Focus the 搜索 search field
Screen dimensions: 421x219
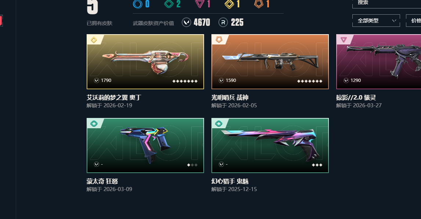coord(386,3)
